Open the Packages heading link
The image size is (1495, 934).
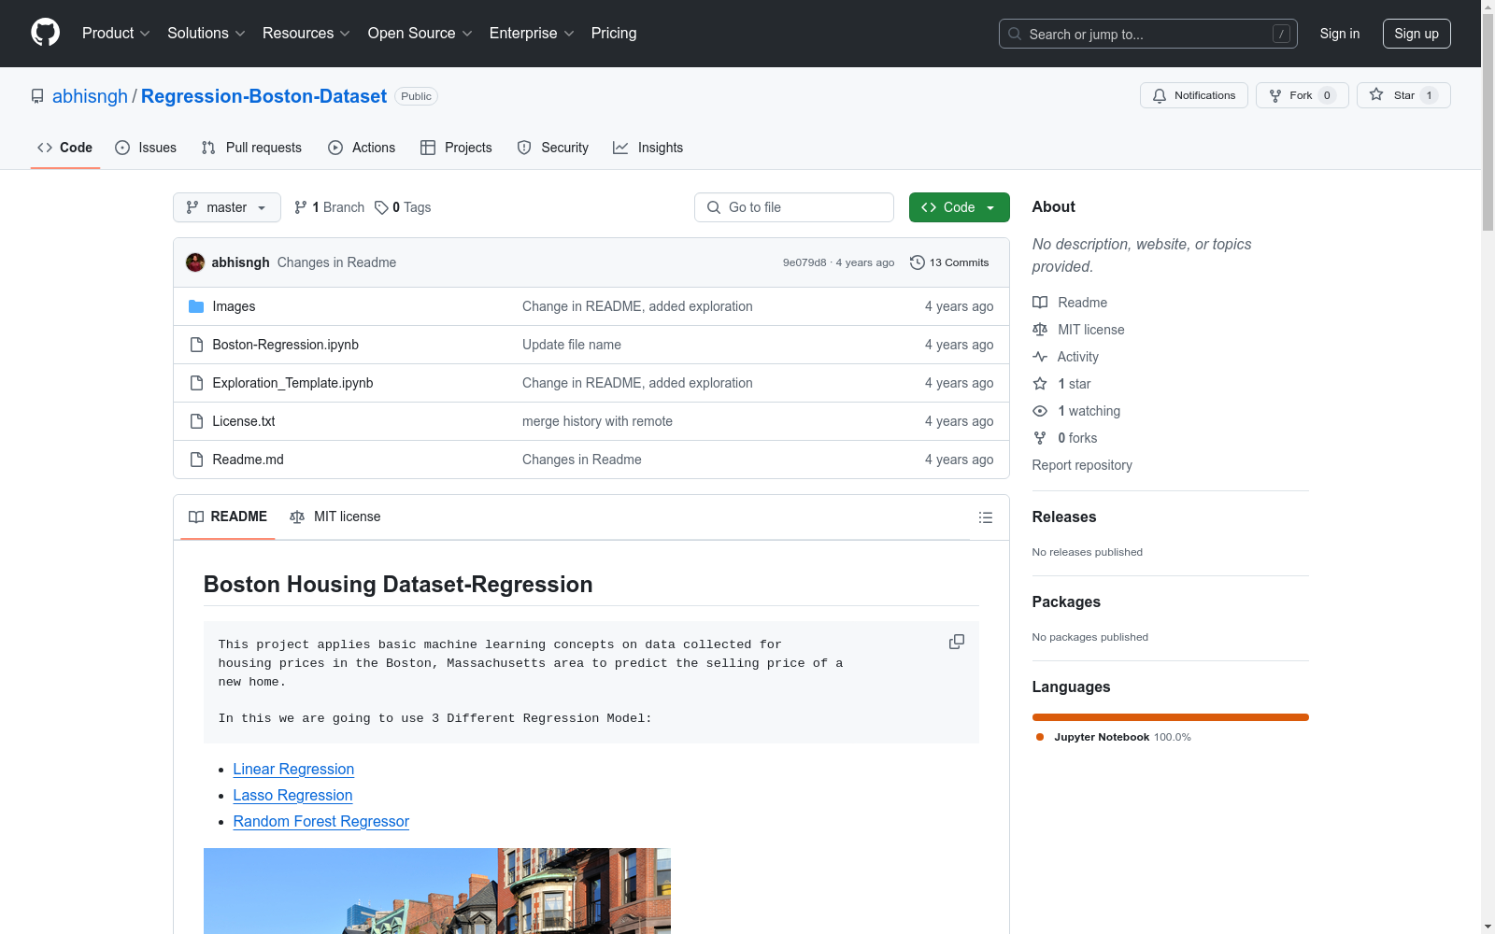click(x=1066, y=601)
